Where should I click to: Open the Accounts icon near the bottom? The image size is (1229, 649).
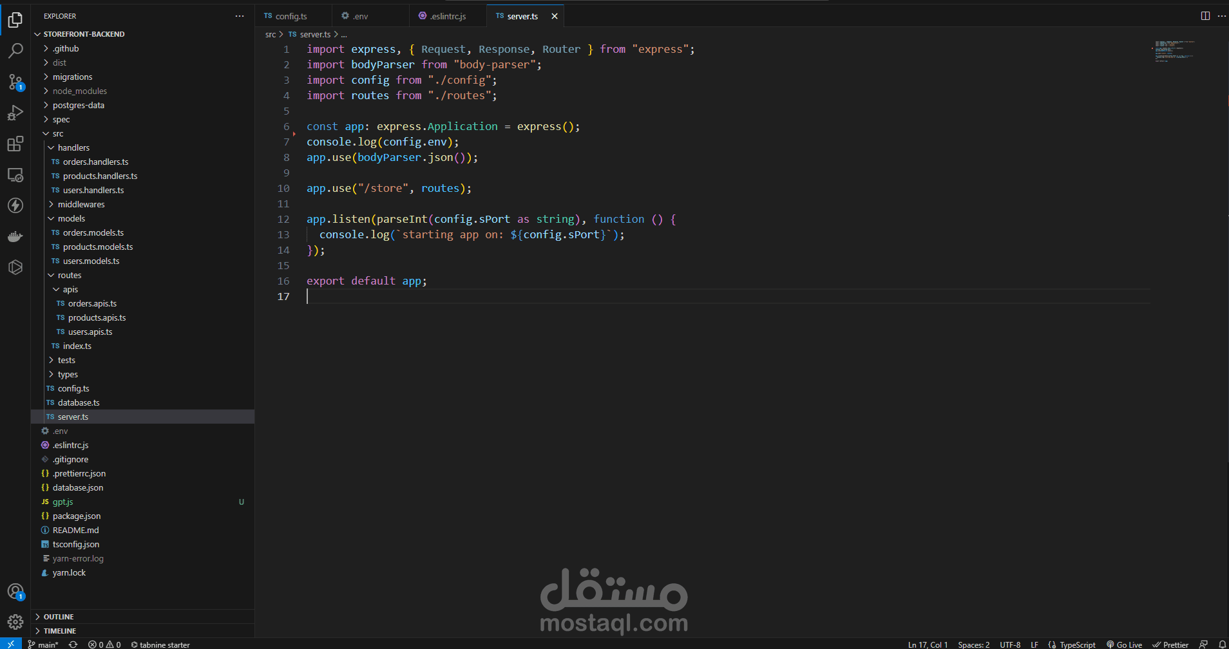(x=15, y=591)
